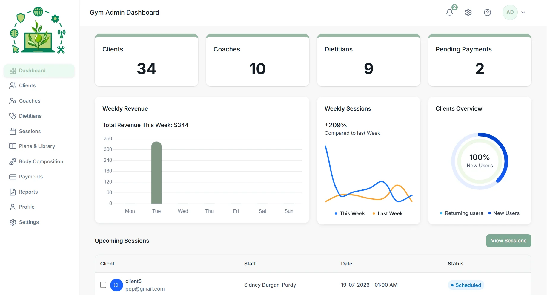547x295 pixels.
Task: Click the Plans & Library book icon
Action: 13,146
